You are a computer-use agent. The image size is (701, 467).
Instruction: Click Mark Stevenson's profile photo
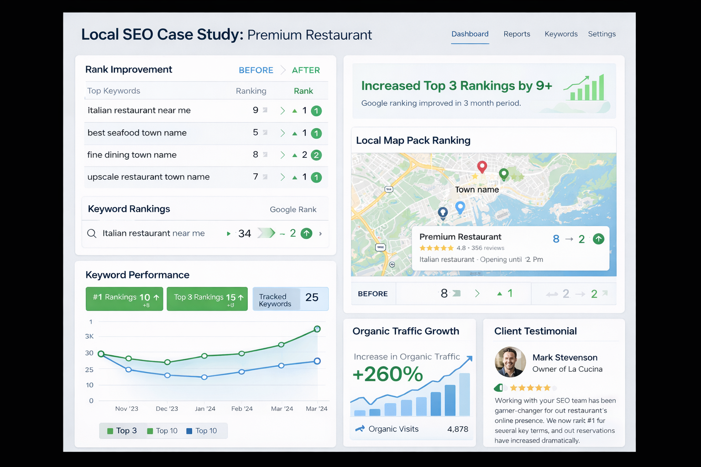(510, 362)
